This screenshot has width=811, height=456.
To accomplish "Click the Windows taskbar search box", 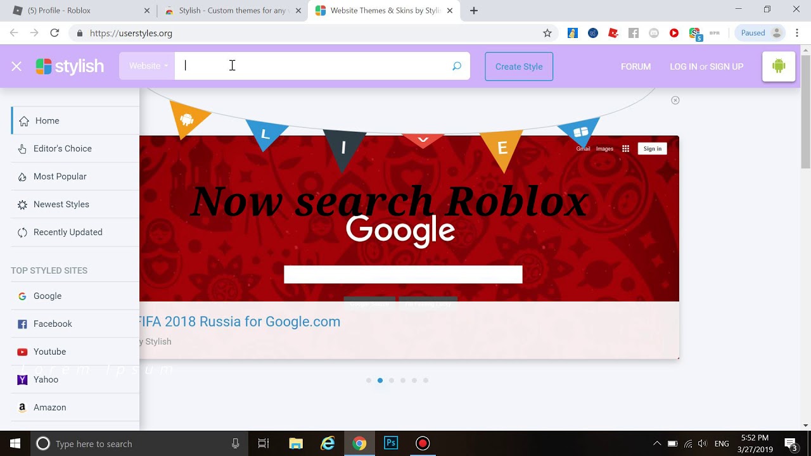I will [139, 443].
